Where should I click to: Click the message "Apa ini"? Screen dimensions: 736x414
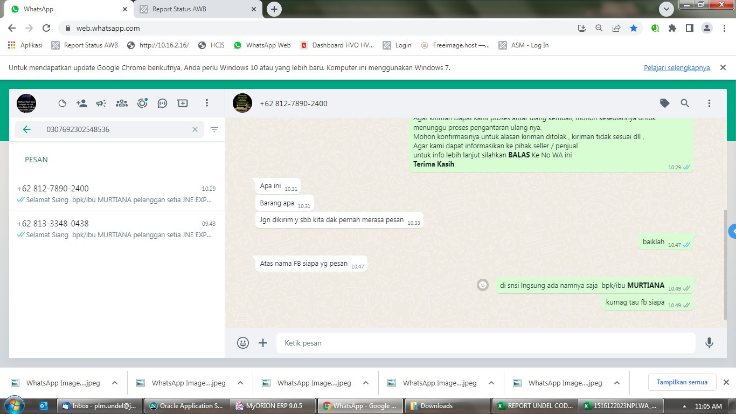click(277, 186)
